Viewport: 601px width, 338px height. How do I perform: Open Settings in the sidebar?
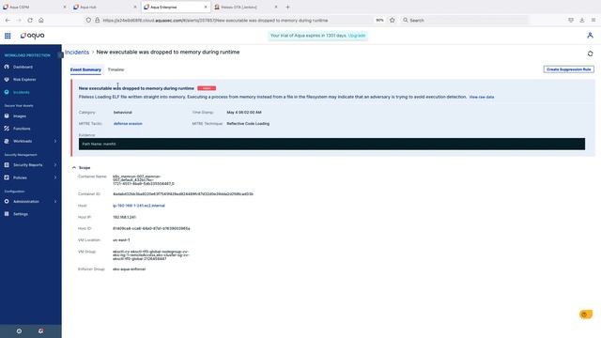click(21, 214)
